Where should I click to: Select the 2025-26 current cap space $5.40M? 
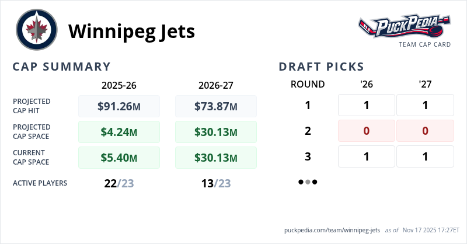coord(119,158)
